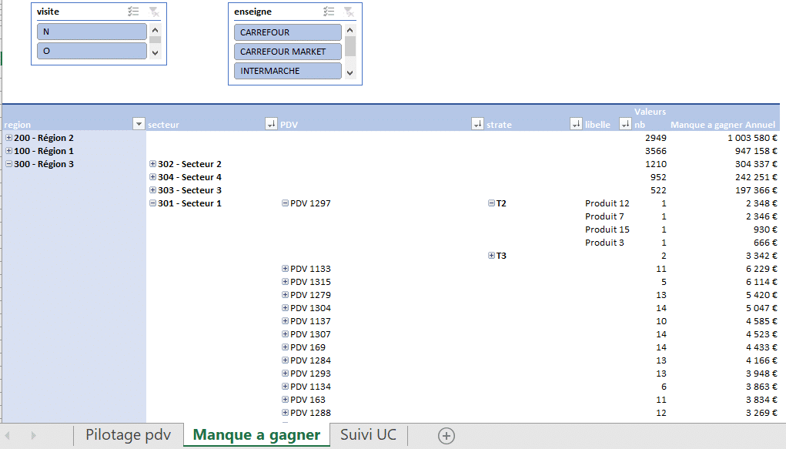The image size is (786, 449).
Task: Open the region column filter dropdown
Action: coord(139,124)
